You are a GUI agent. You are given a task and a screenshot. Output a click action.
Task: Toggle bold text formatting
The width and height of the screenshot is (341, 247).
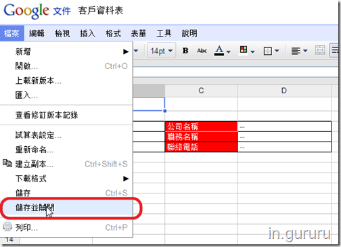click(x=185, y=51)
